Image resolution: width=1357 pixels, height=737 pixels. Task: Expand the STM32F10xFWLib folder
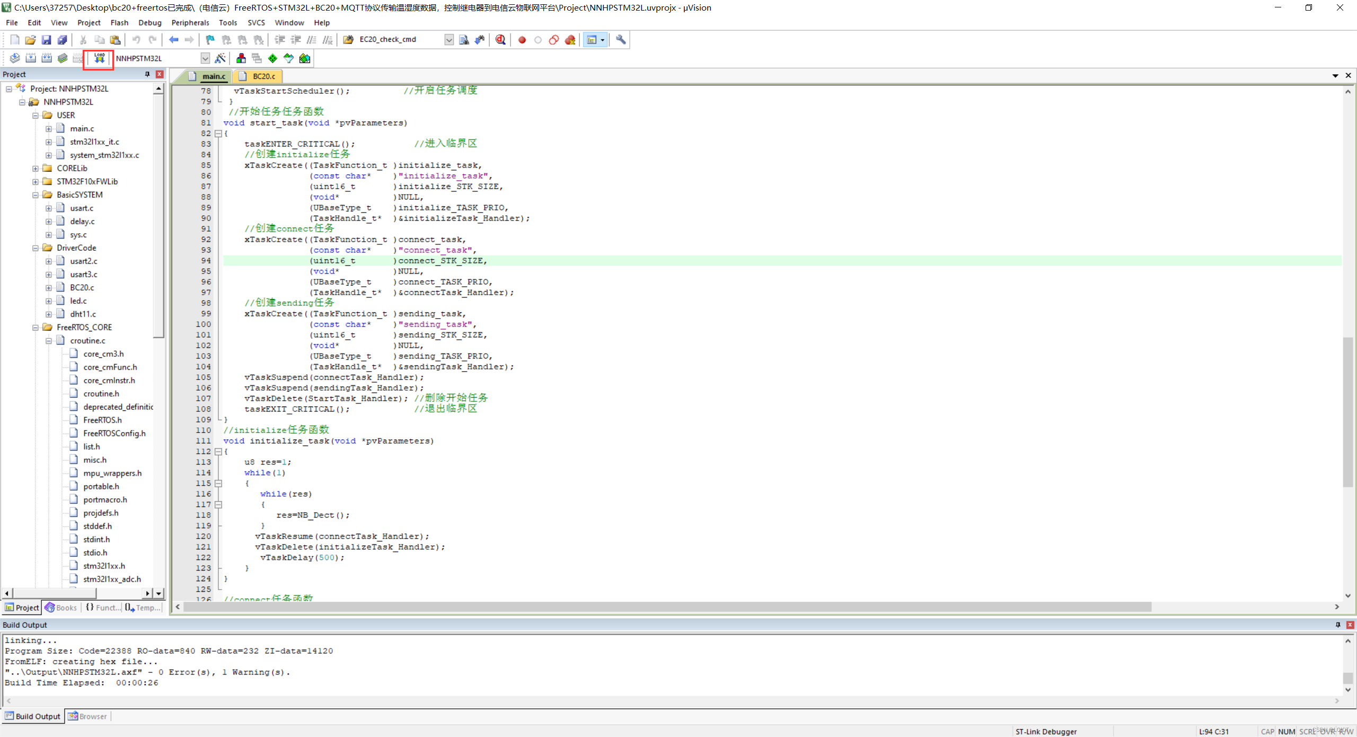pos(36,181)
